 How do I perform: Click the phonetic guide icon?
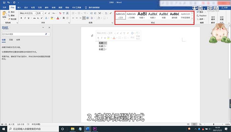pos(64,13)
